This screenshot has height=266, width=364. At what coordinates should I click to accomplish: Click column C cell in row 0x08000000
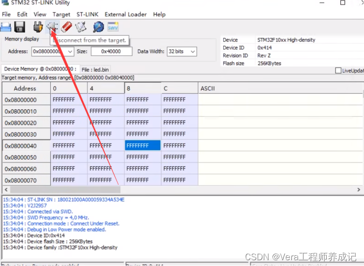click(180, 100)
